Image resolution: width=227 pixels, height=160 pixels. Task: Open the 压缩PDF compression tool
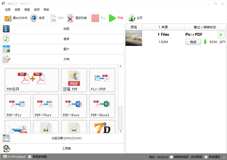(x=74, y=80)
